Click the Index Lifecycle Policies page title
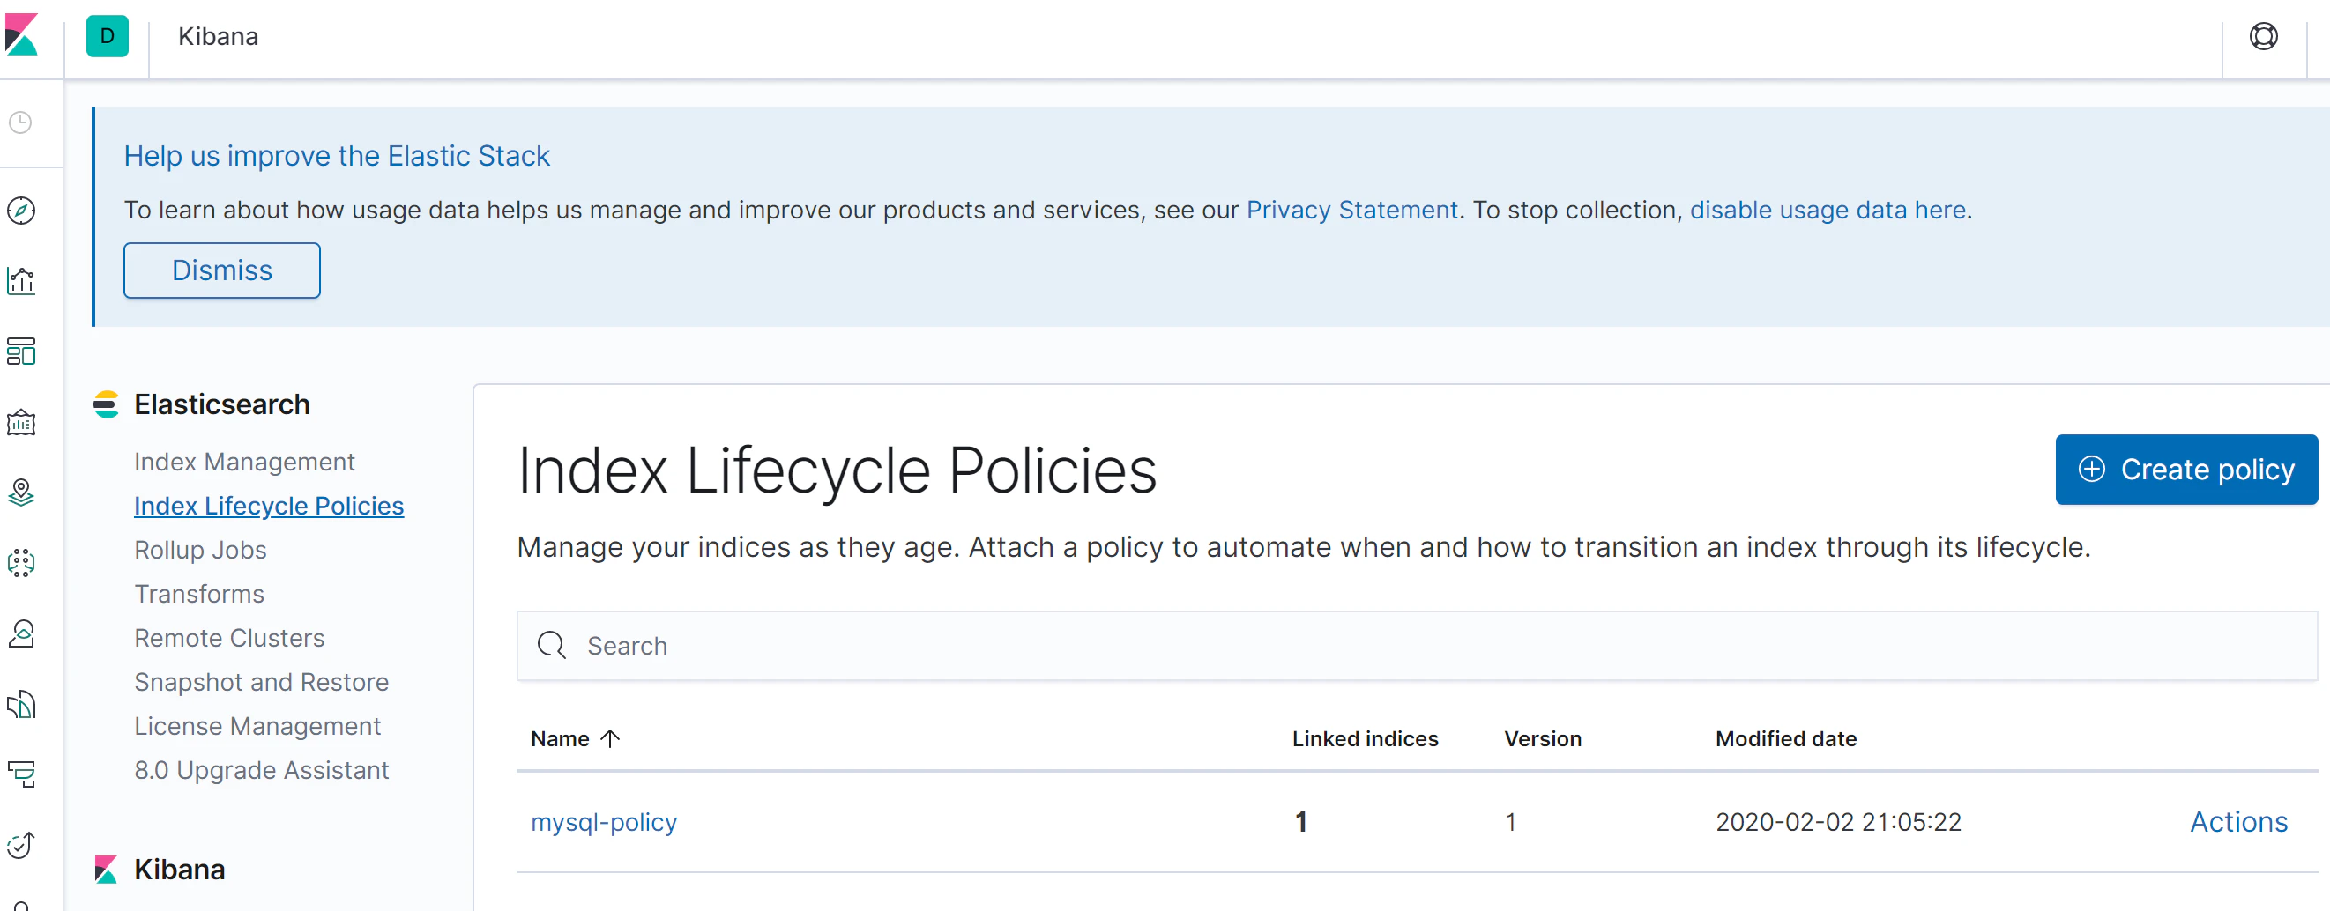 click(x=837, y=470)
